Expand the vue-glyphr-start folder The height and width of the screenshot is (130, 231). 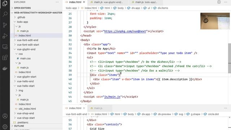coord(26,77)
